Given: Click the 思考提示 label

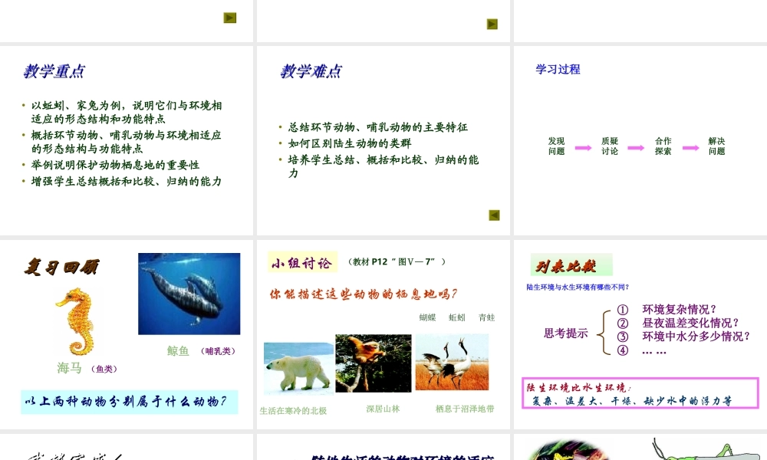Looking at the screenshot, I should 566,333.
